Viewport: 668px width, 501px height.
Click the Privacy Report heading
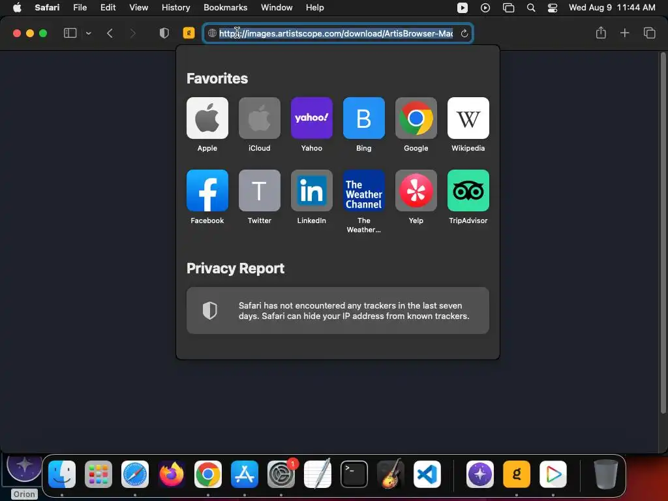click(235, 268)
